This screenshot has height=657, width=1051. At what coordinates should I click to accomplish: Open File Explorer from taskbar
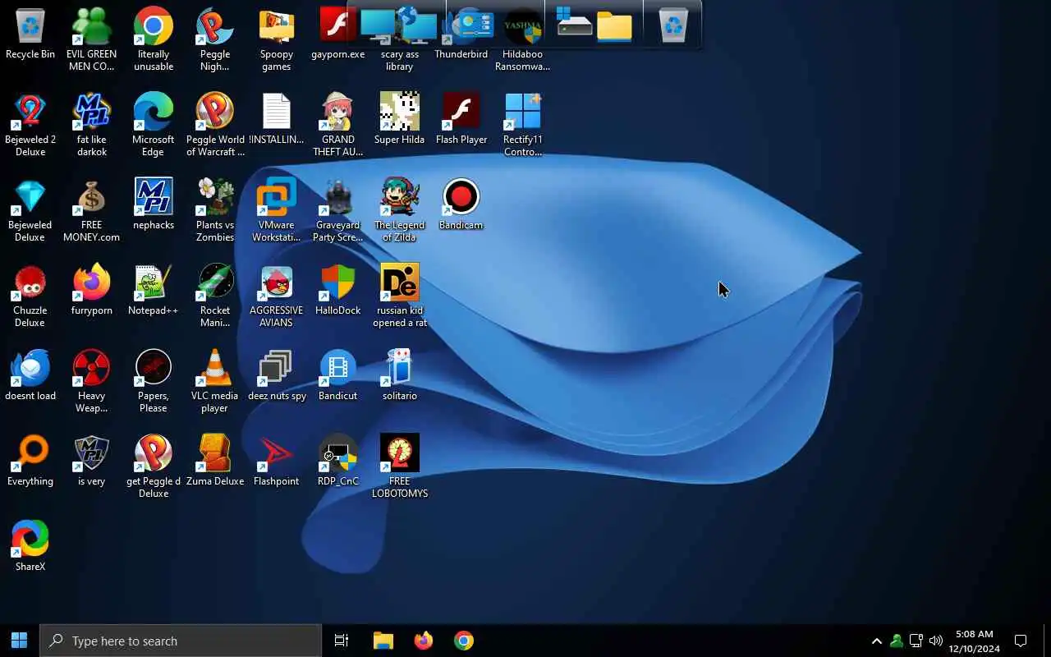383,641
